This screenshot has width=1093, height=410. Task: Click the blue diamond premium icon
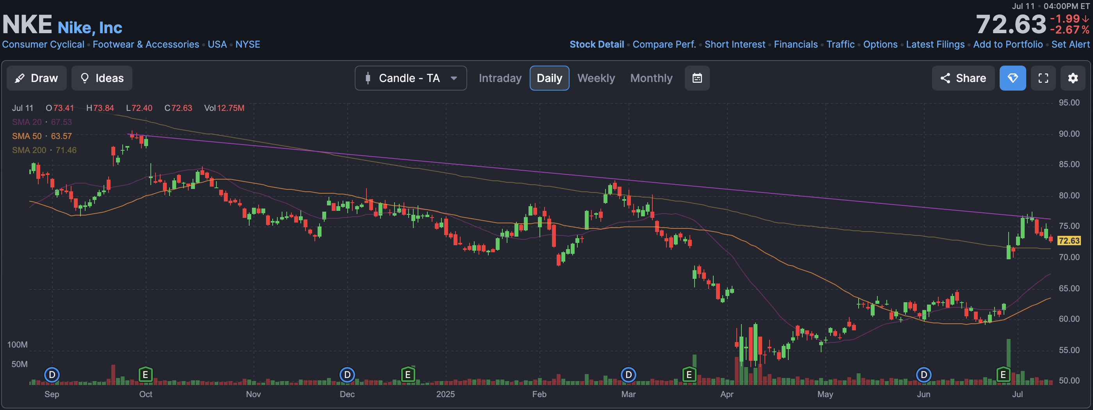1013,78
